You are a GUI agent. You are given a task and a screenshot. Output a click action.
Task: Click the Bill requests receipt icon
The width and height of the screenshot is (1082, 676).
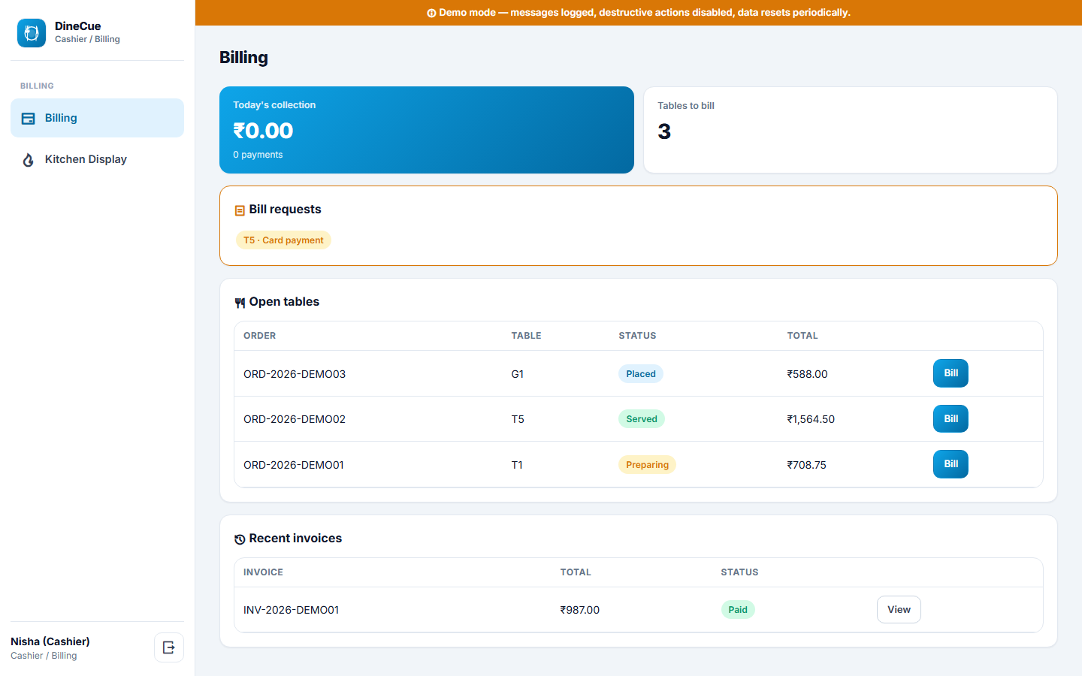tap(240, 210)
